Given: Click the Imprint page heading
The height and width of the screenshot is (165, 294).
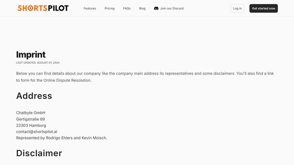Looking at the screenshot, I should (x=31, y=54).
